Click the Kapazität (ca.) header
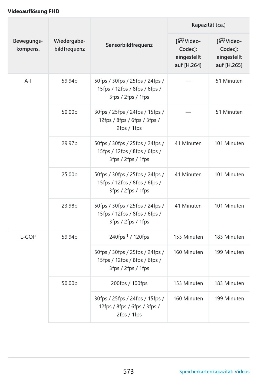This screenshot has height=375, width=257. pyautogui.click(x=209, y=25)
